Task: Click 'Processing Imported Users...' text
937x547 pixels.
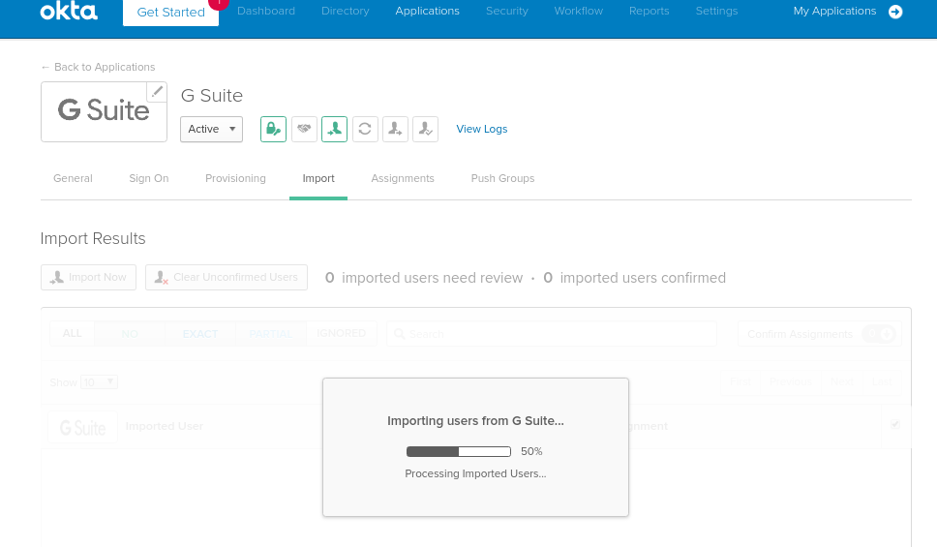Action: coord(475,473)
